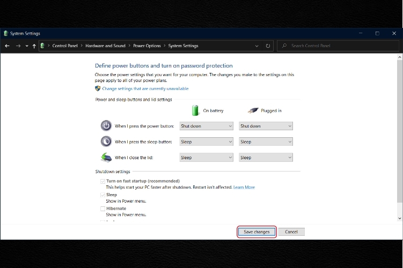Click the shield icon beside change settings
Image resolution: width=403 pixels, height=268 pixels.
[x=98, y=88]
